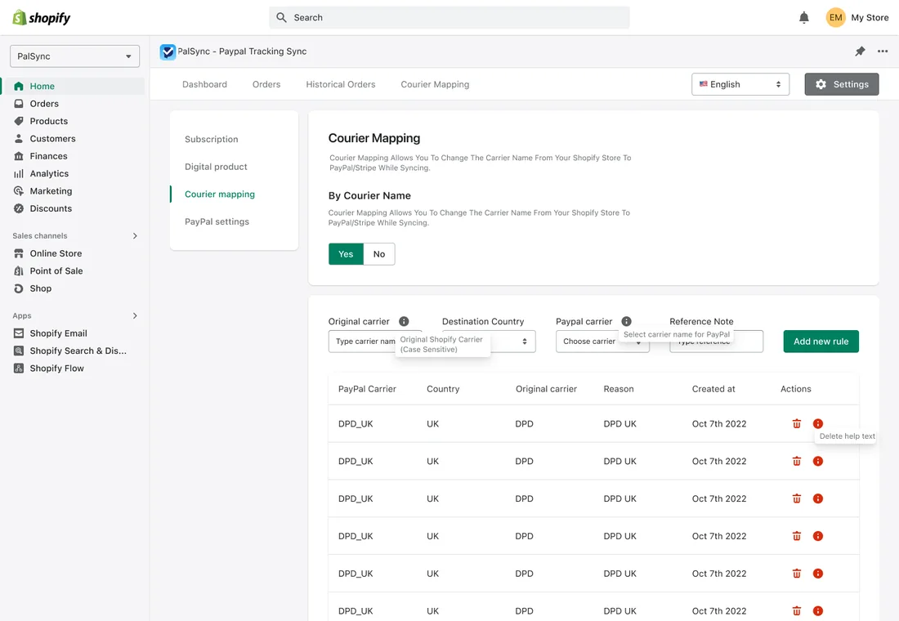
Task: Open notifications bell icon
Action: click(x=804, y=18)
